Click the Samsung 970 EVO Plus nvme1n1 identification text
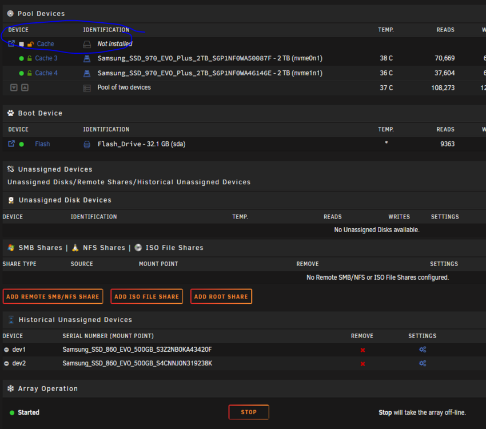 [x=210, y=73]
